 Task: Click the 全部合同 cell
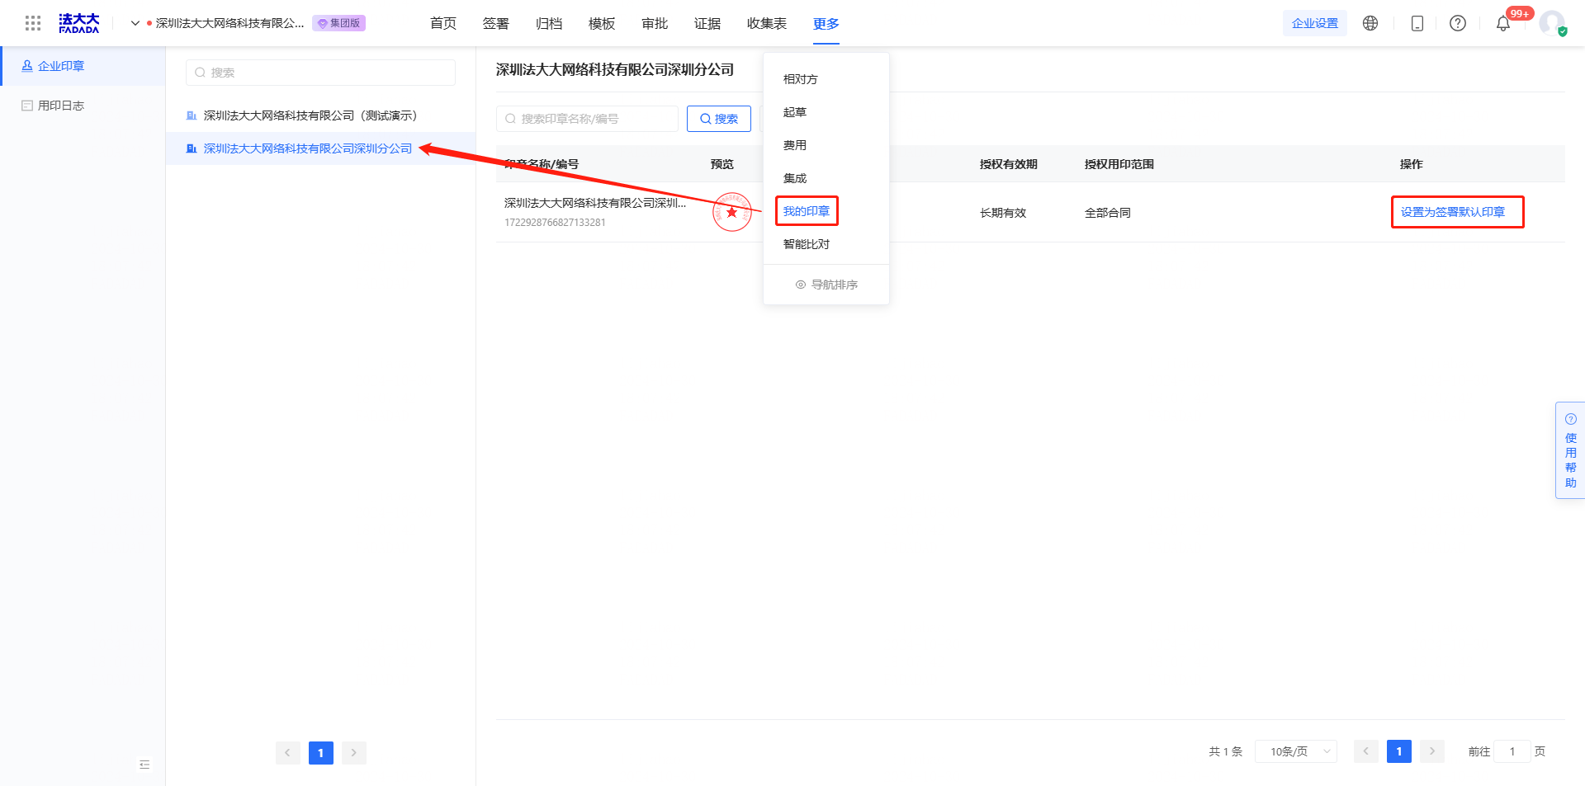[x=1108, y=213]
